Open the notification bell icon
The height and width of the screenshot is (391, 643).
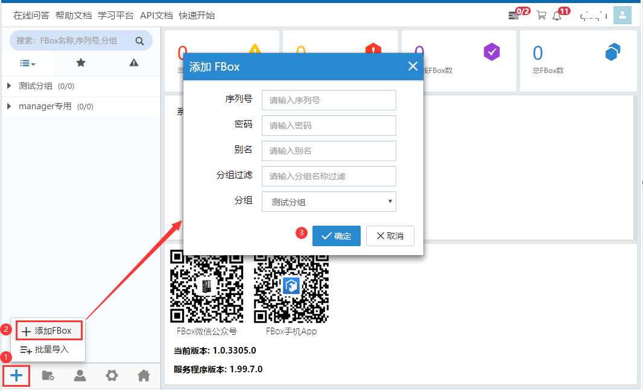click(x=556, y=16)
